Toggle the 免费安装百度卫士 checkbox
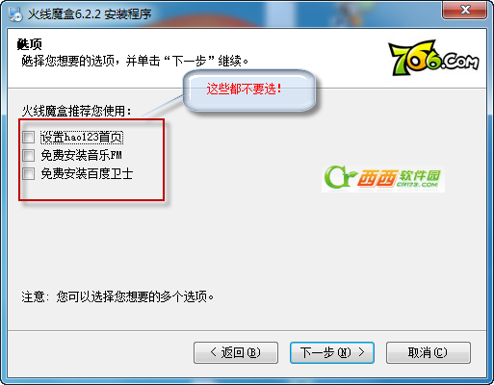Viewport: 494px width, 385px height. [28, 173]
